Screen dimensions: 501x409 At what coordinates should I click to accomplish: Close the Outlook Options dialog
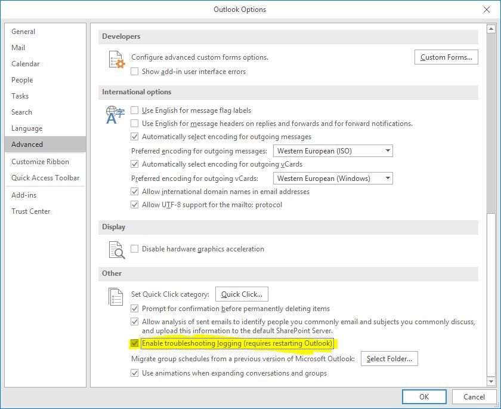486,10
